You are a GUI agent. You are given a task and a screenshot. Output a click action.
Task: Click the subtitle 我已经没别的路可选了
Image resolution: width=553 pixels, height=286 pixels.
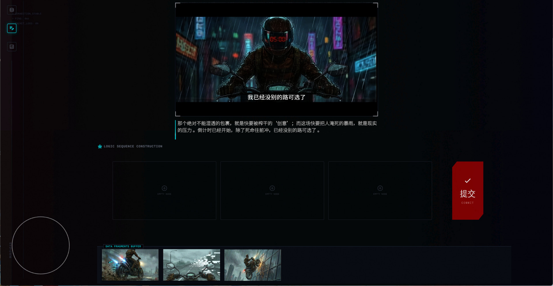pyautogui.click(x=276, y=98)
